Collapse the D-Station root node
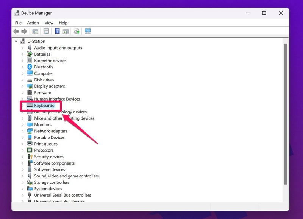 pos(16,41)
